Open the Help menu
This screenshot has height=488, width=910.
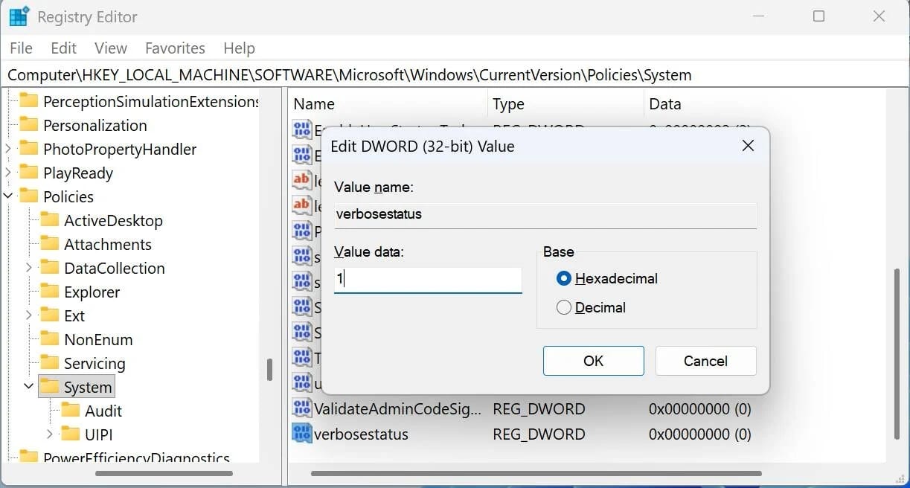(239, 48)
